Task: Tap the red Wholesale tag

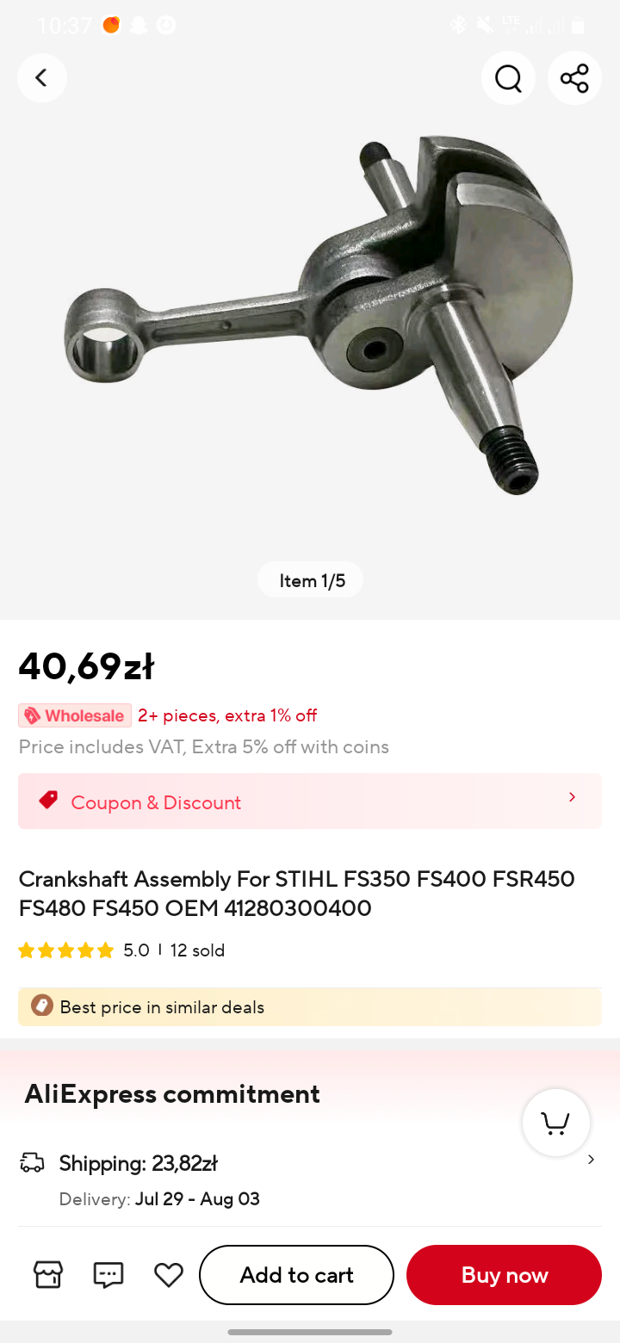Action: pyautogui.click(x=75, y=715)
